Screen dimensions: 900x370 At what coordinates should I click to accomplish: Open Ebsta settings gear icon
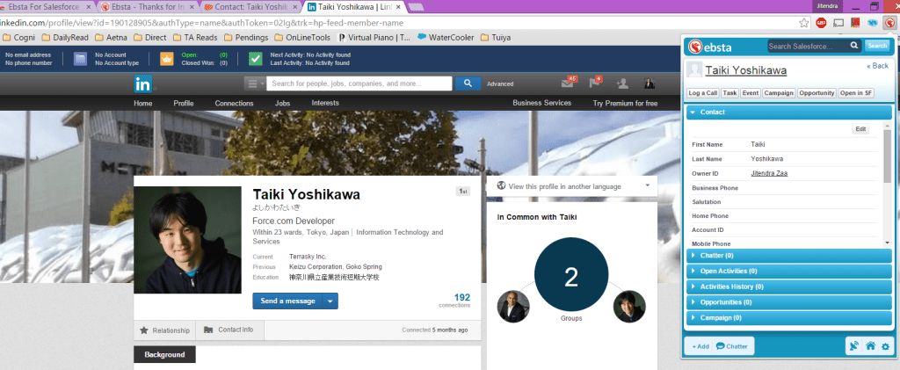click(x=885, y=346)
